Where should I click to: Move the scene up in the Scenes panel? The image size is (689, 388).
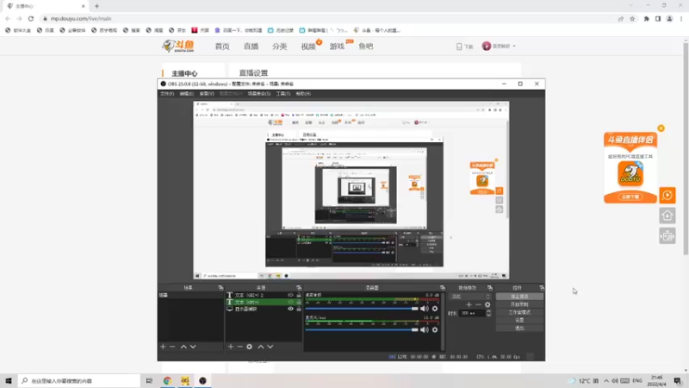coord(183,347)
